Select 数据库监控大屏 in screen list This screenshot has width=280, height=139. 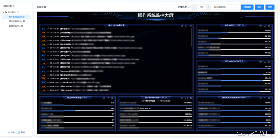16,26
